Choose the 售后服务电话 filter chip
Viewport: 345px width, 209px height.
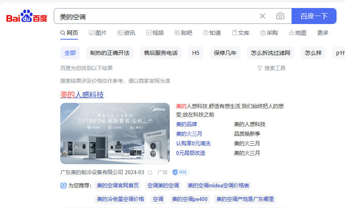click(161, 53)
